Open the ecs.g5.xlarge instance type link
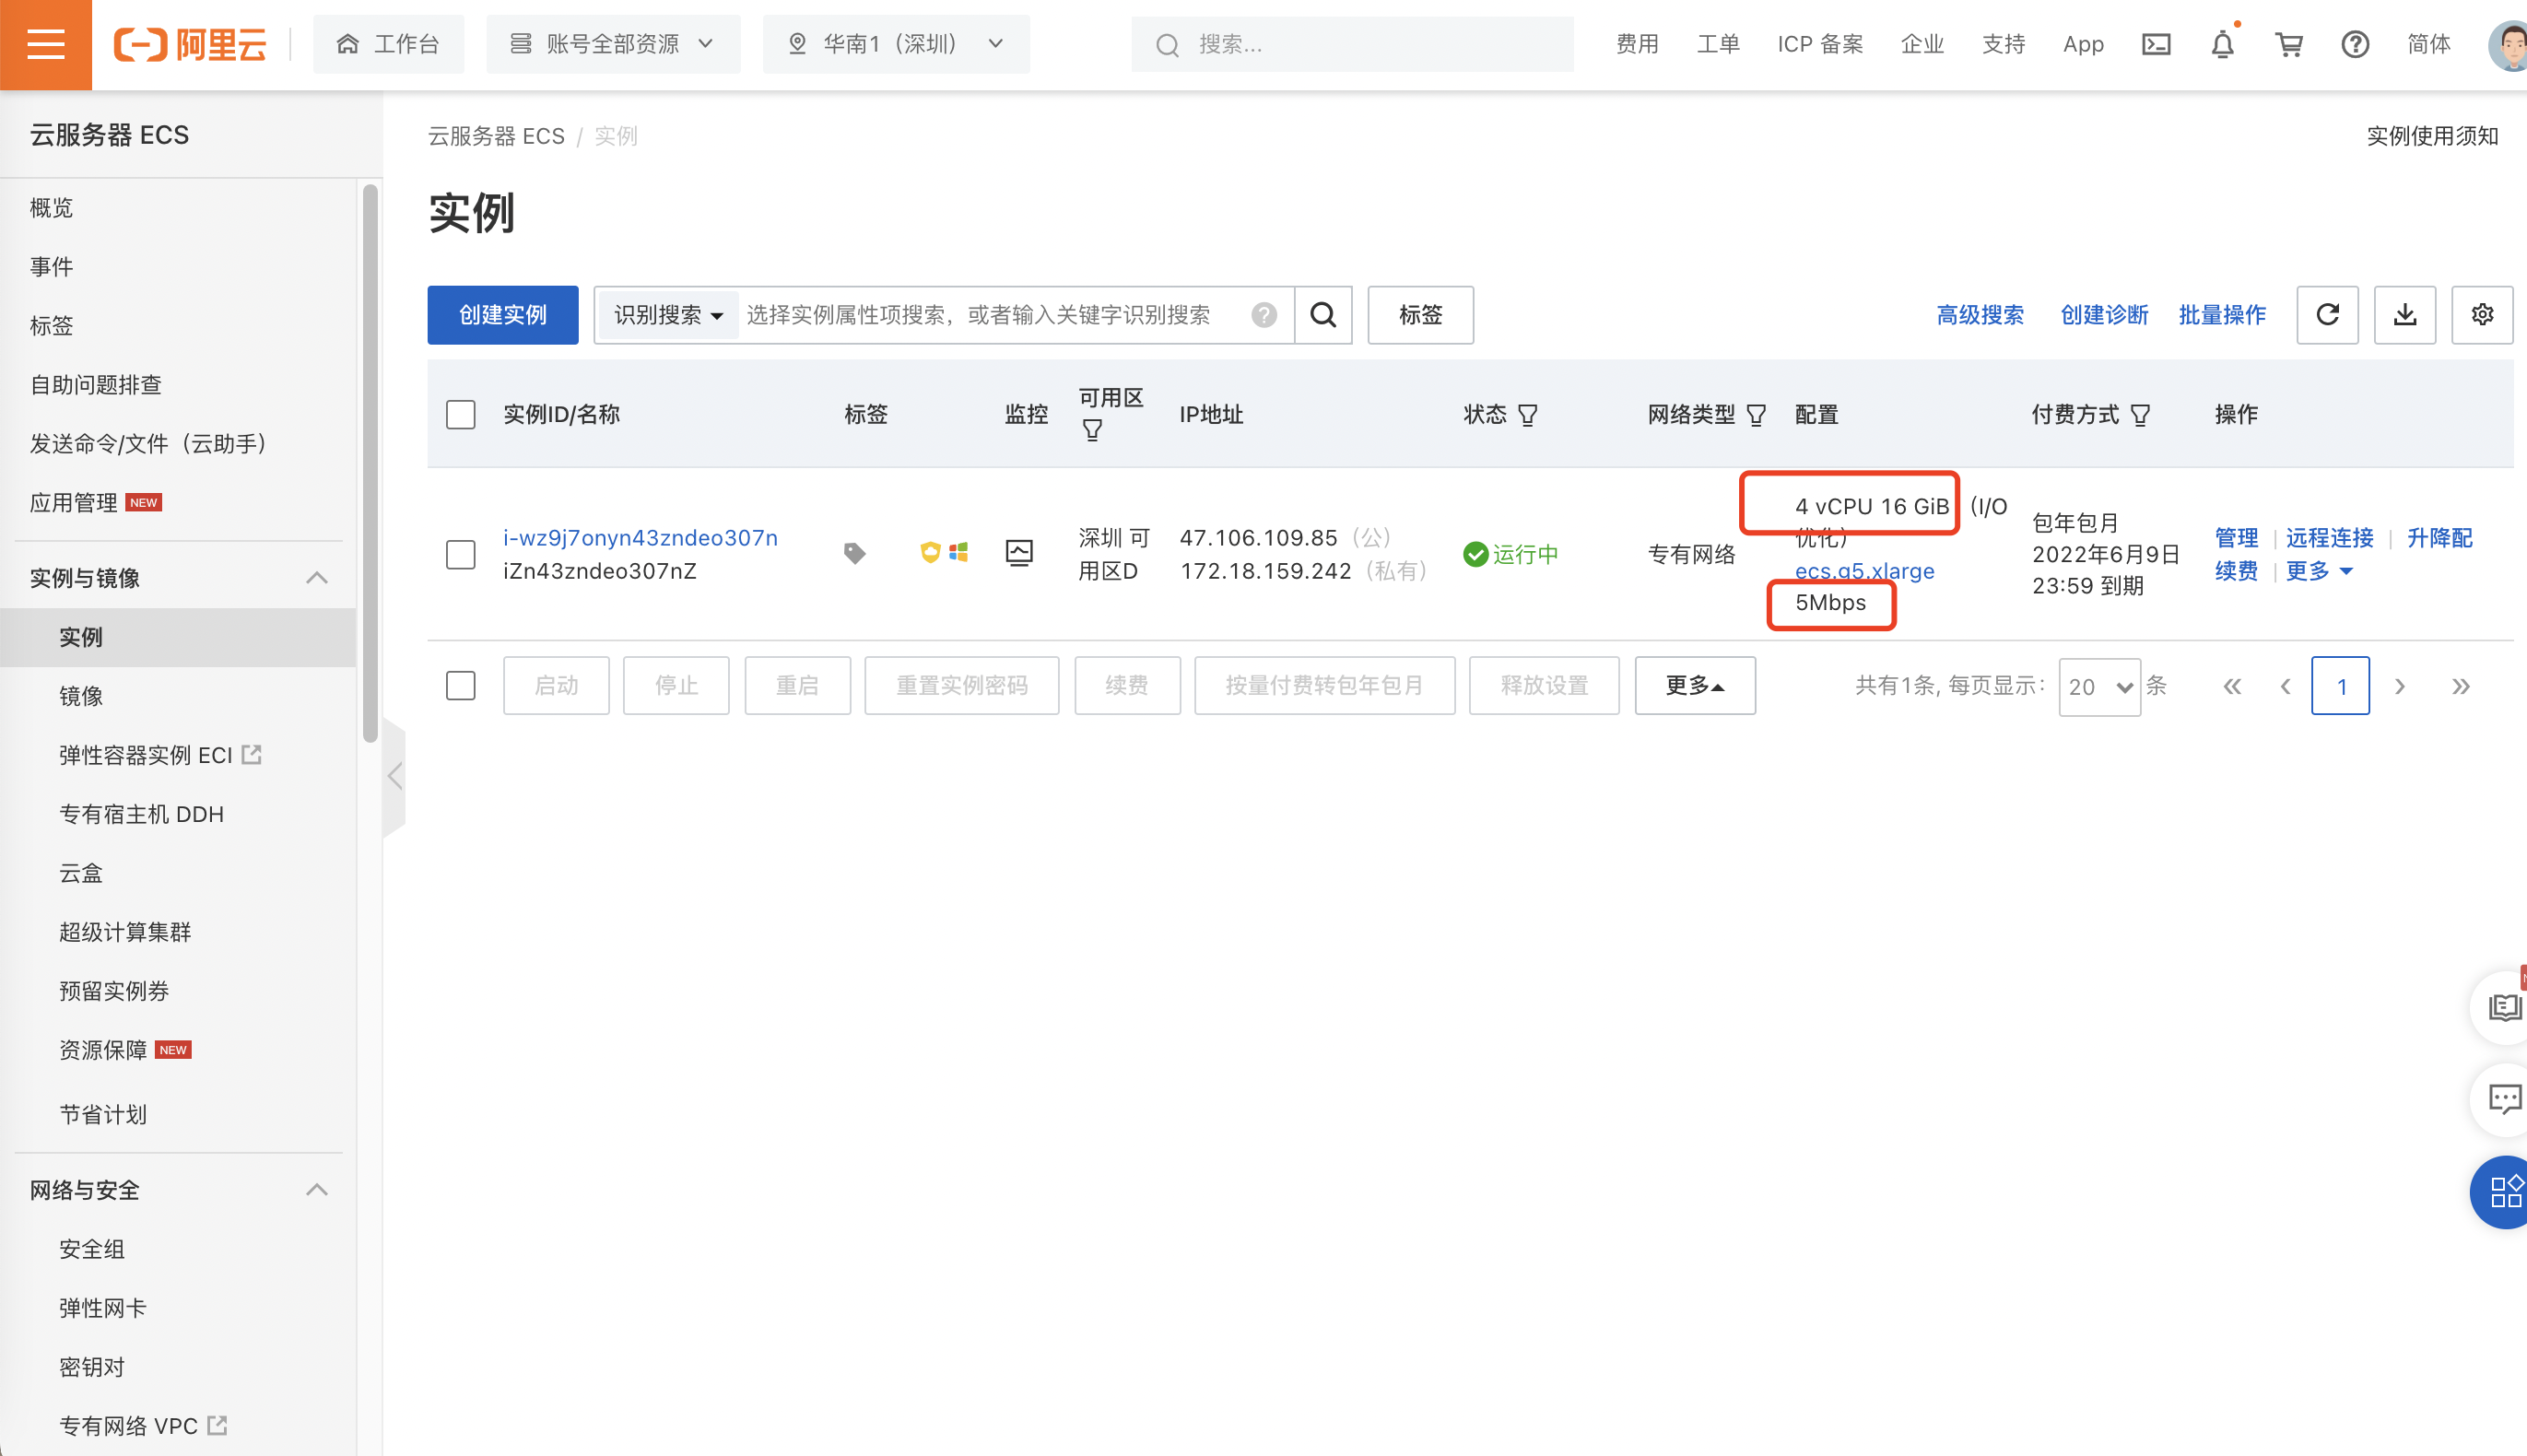This screenshot has height=1456, width=2527. coord(1864,570)
